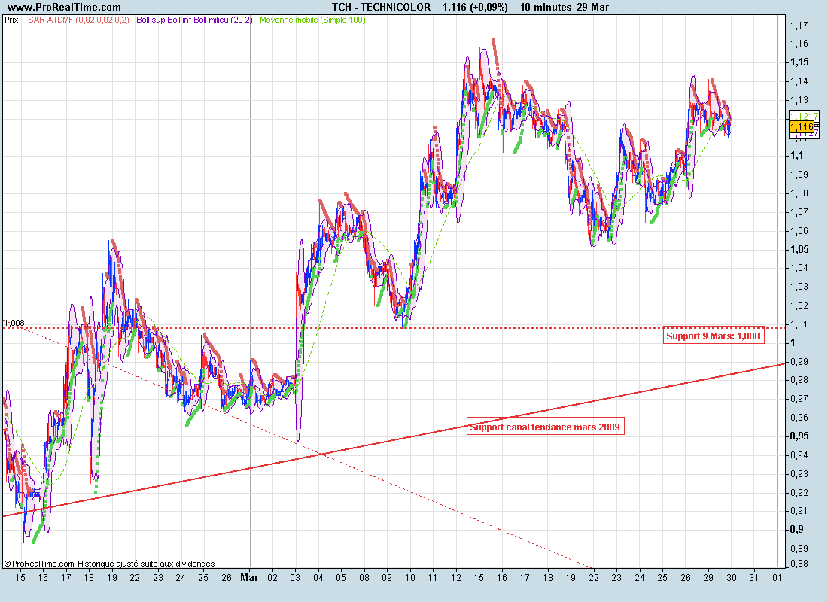Click the 1,16 value on the price axis
This screenshot has height=602, width=828.
(x=799, y=44)
